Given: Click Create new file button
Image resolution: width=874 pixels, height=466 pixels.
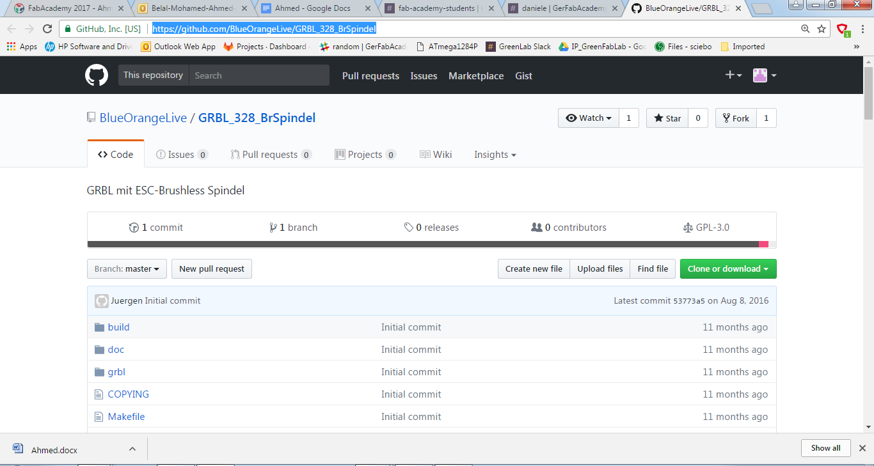Looking at the screenshot, I should coord(534,269).
